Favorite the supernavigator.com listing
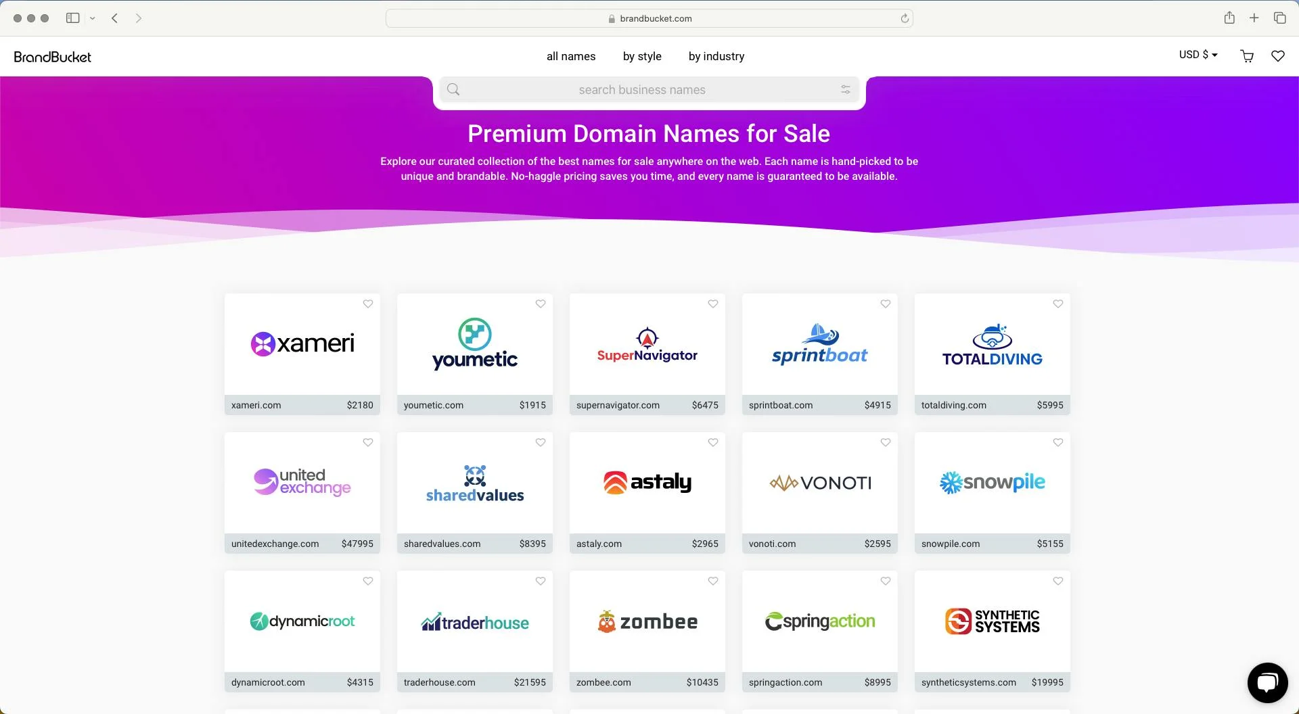This screenshot has width=1299, height=714. pos(713,304)
